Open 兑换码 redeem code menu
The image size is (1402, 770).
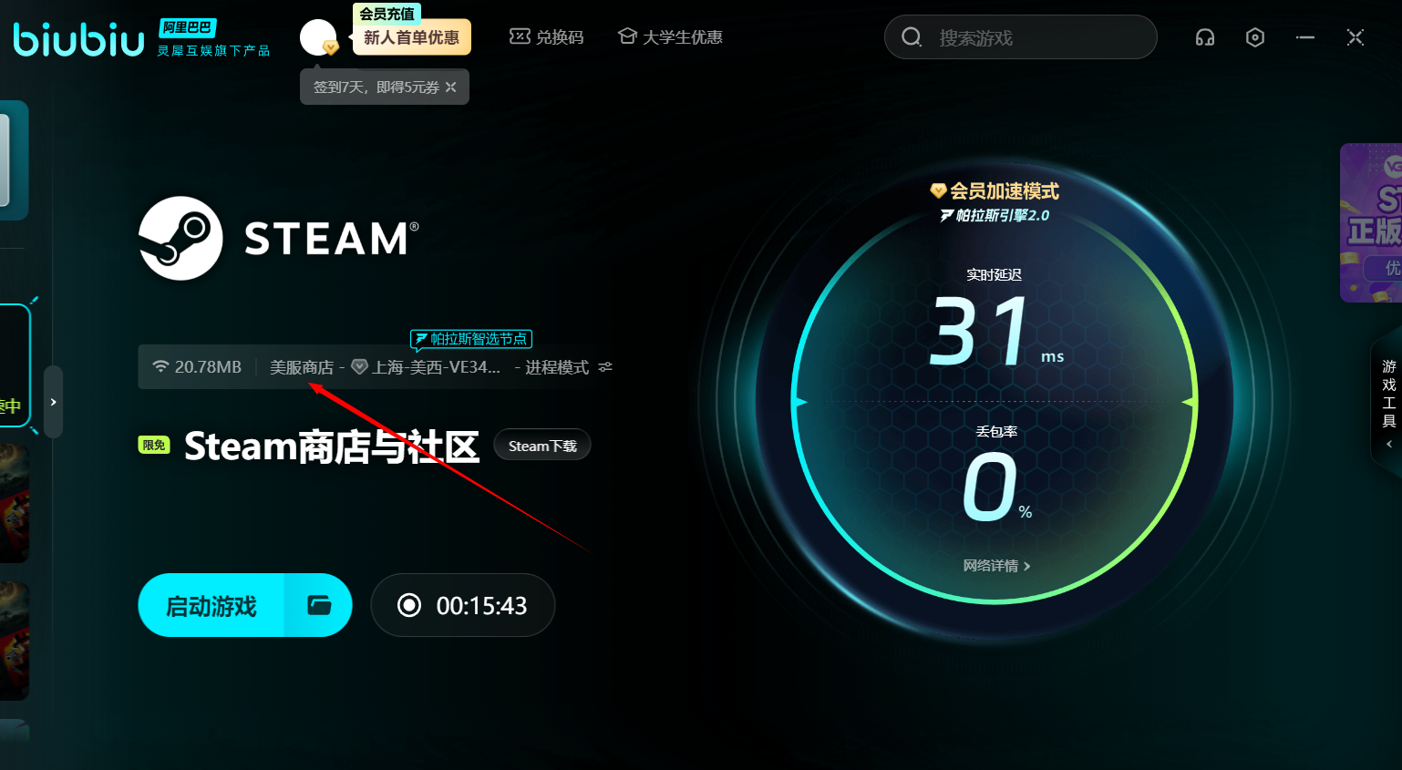(x=546, y=37)
